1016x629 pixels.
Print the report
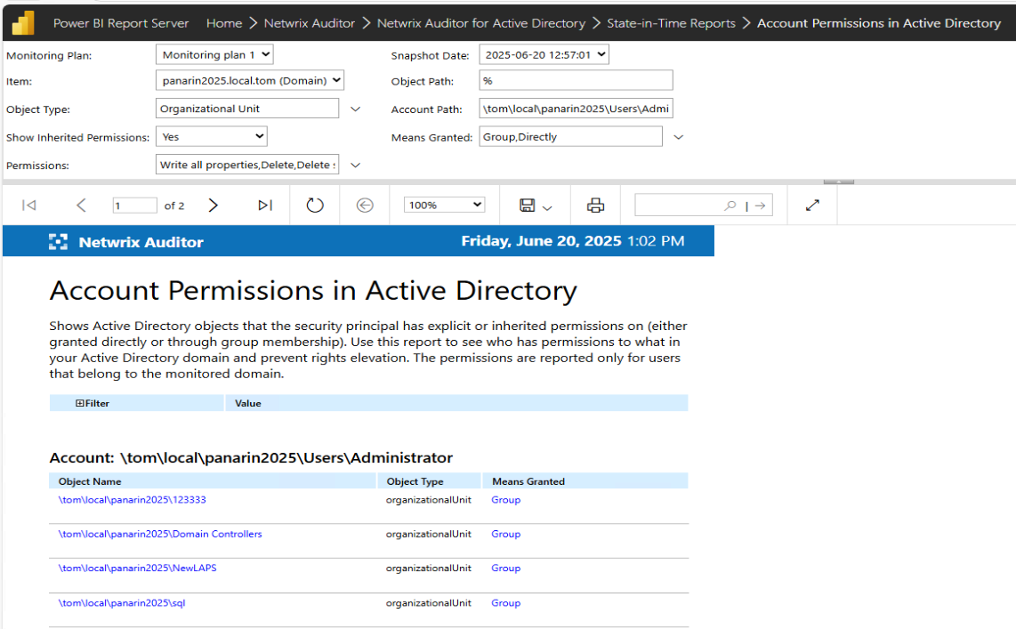(x=595, y=206)
